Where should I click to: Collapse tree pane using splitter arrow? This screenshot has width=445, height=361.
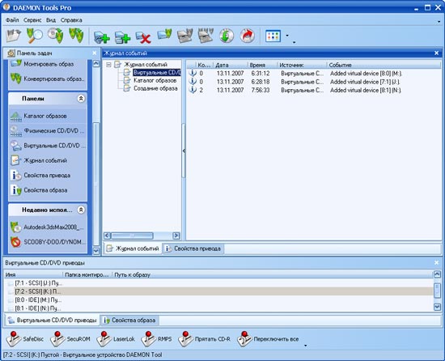(x=184, y=151)
